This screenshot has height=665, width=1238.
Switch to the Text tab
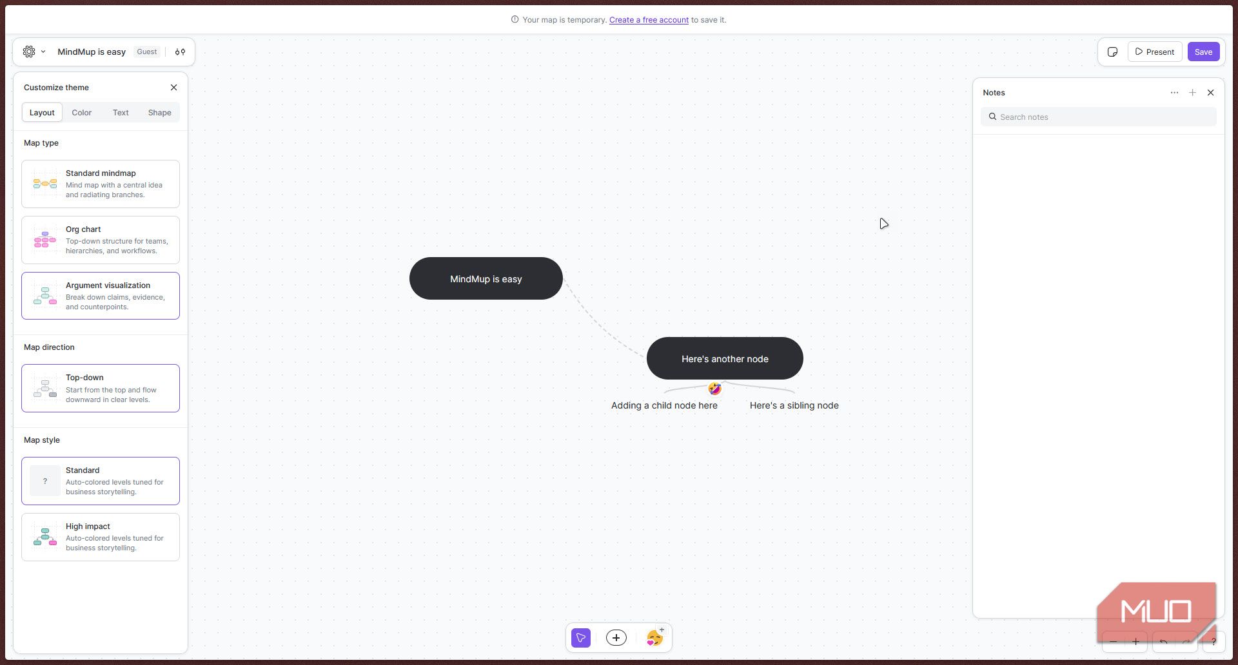121,112
